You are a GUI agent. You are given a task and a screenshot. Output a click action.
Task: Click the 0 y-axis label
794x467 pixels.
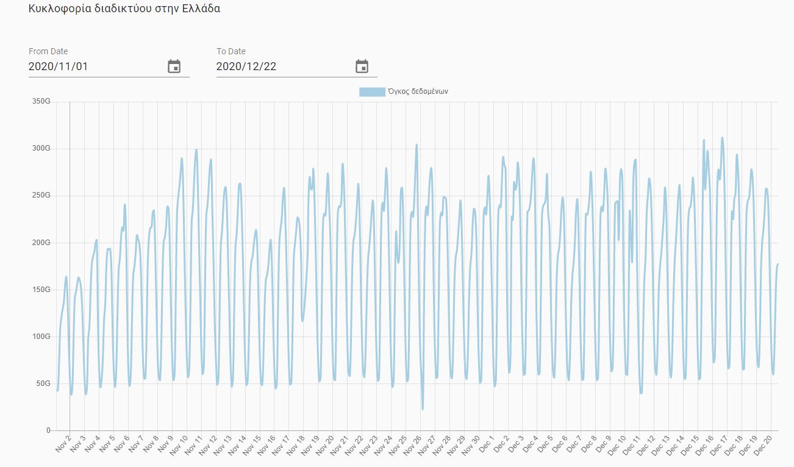[48, 430]
